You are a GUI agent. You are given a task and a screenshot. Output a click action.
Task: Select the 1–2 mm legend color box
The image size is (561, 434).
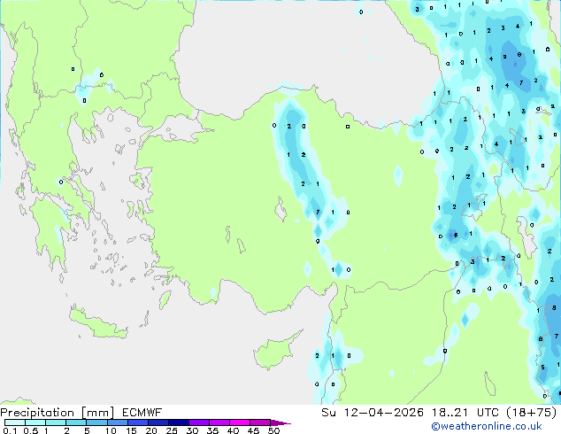[56, 422]
